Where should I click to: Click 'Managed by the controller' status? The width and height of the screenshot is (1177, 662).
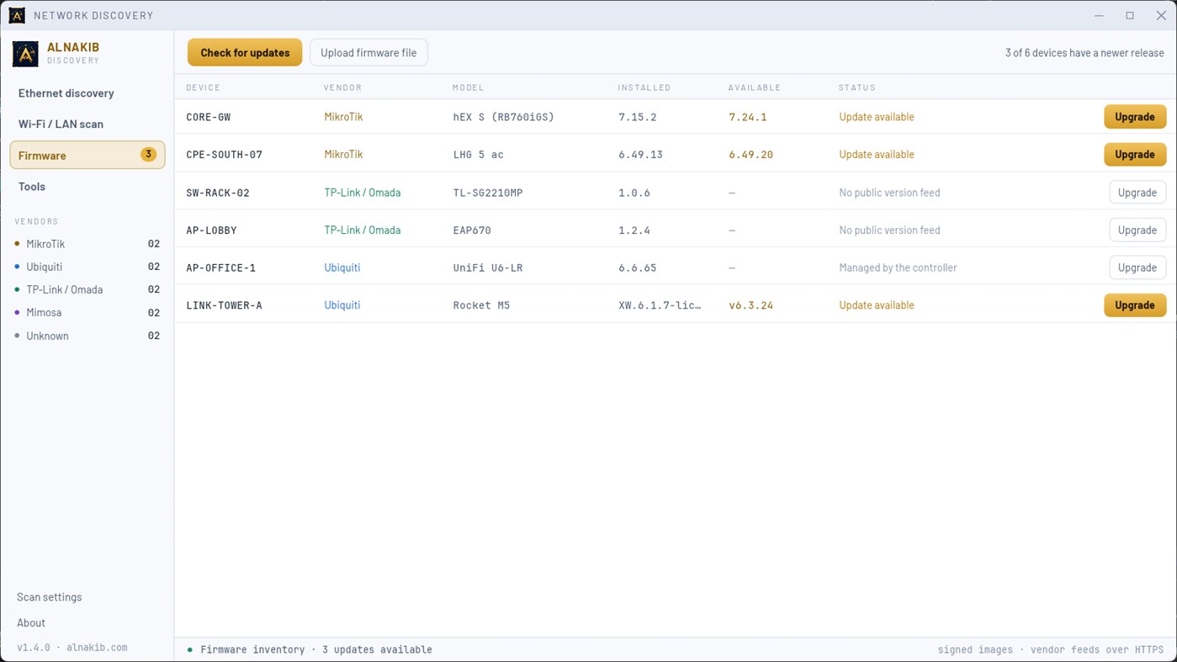898,267
